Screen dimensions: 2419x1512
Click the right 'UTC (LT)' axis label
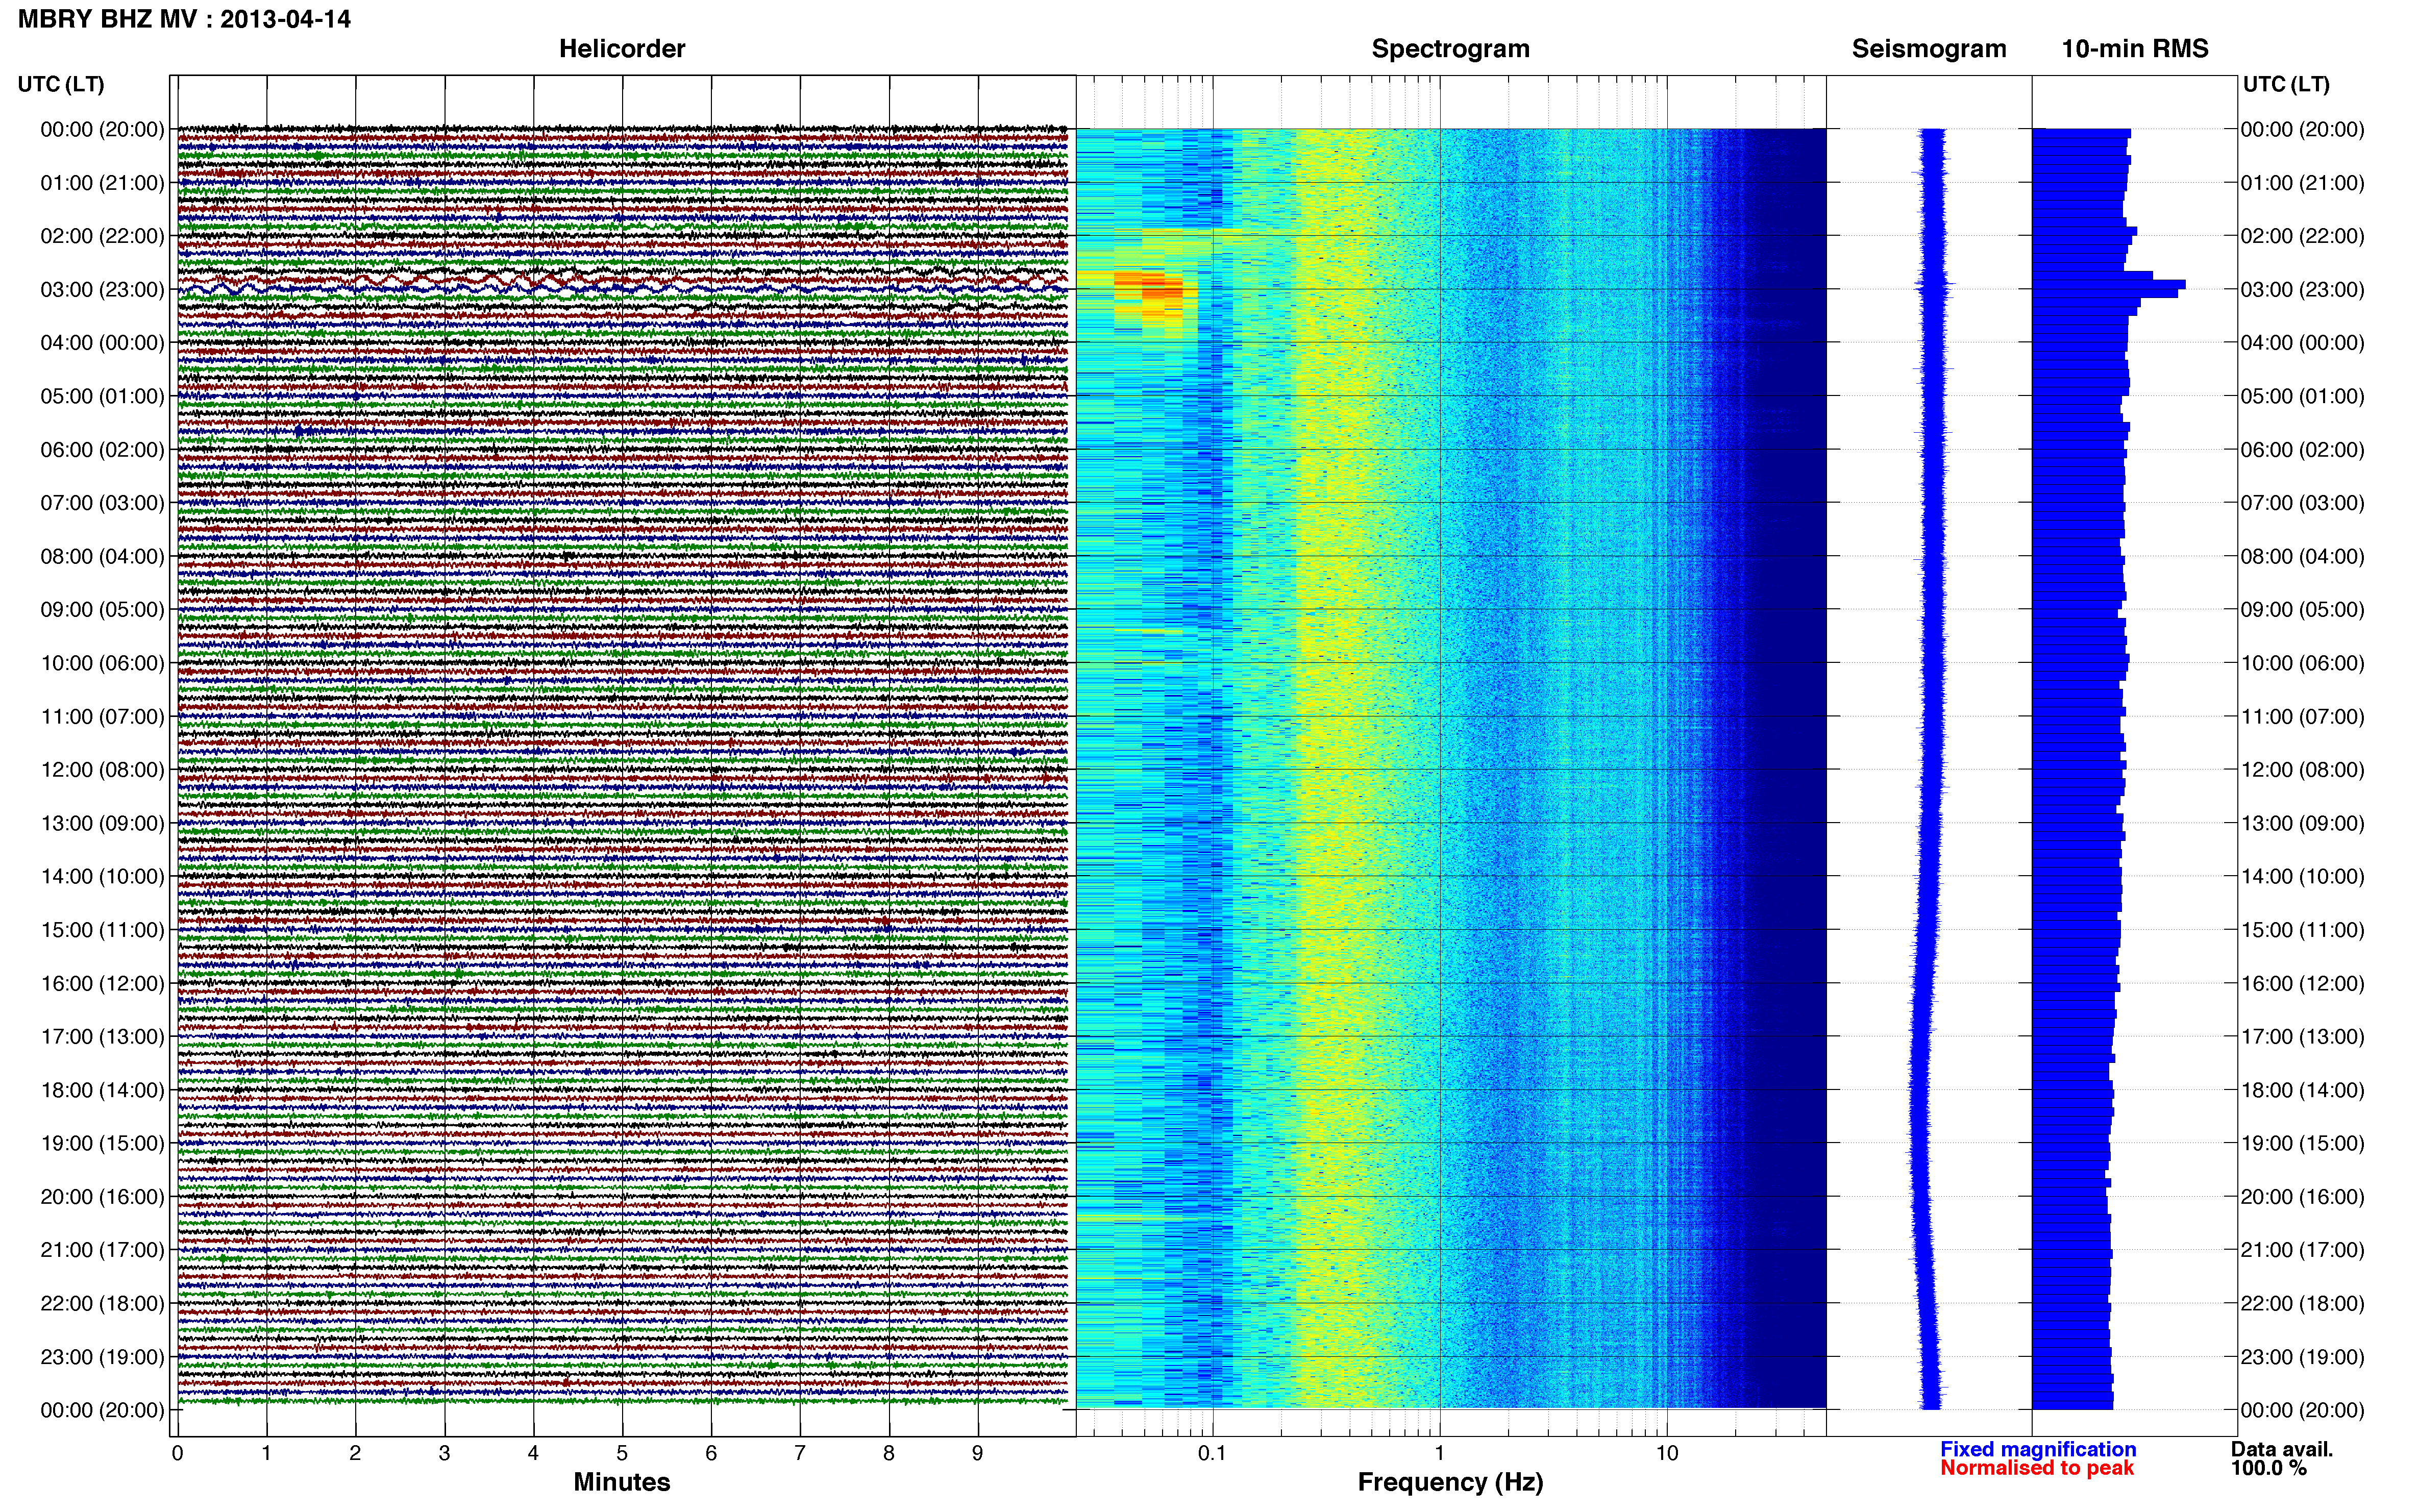coord(2286,84)
